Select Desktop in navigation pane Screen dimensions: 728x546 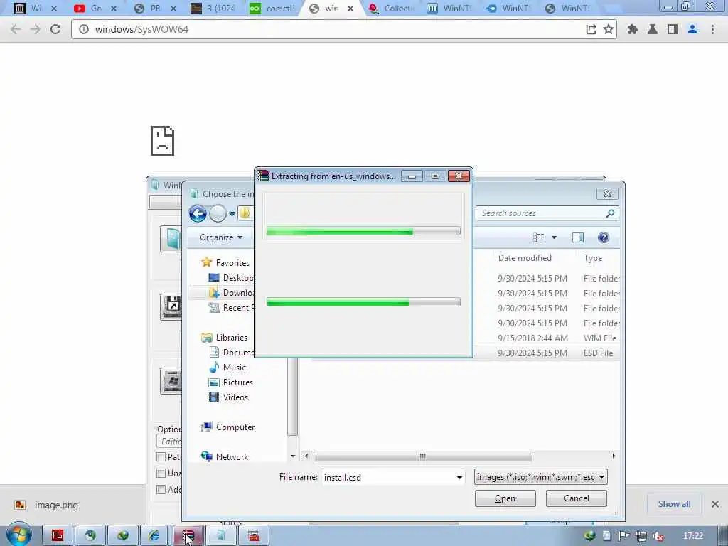[x=231, y=278]
